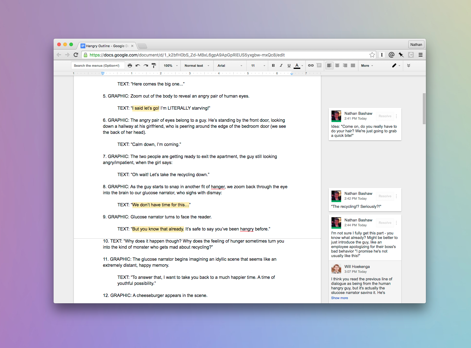Open the 100% zoom dropdown

point(170,66)
